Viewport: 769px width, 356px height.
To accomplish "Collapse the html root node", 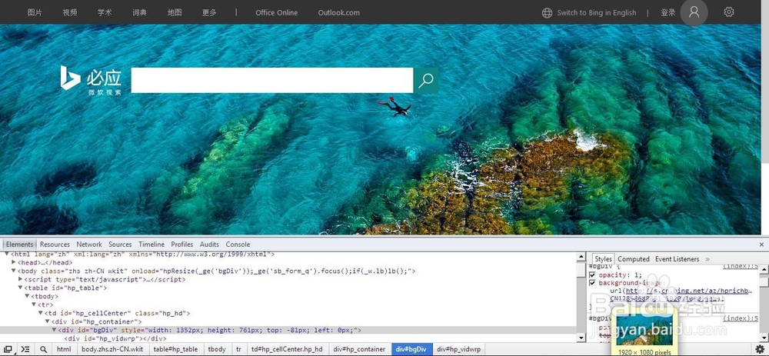I will (x=7, y=255).
